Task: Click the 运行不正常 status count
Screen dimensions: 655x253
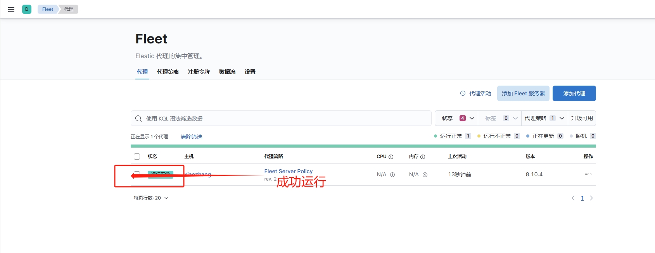Action: point(517,136)
